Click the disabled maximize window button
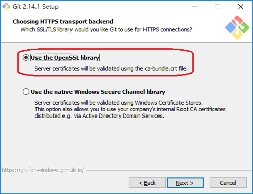The image size is (253, 194). 218,7
